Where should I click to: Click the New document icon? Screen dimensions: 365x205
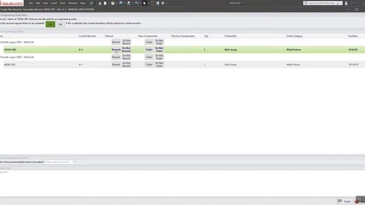105,3
